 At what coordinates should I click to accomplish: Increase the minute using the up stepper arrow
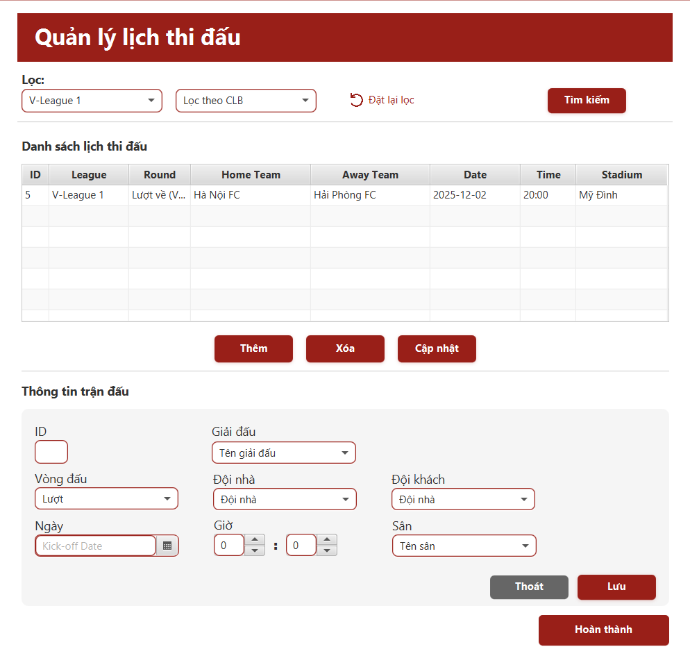327,541
